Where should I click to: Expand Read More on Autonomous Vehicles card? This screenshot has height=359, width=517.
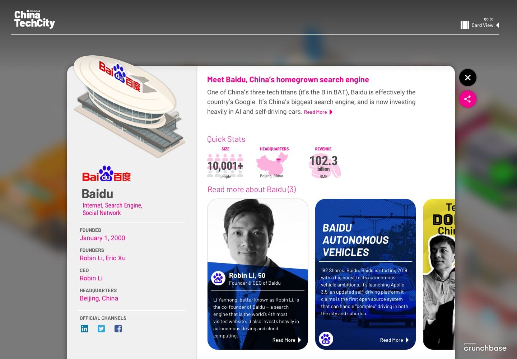coord(394,340)
